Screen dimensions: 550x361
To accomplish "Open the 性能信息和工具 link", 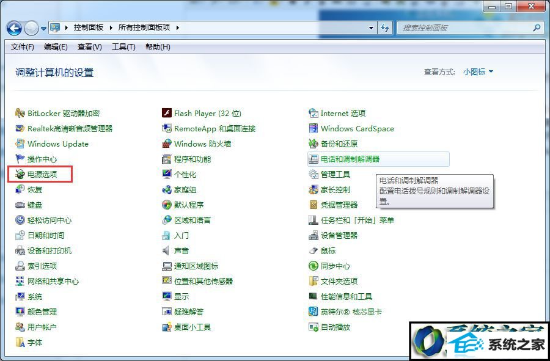I will click(346, 296).
